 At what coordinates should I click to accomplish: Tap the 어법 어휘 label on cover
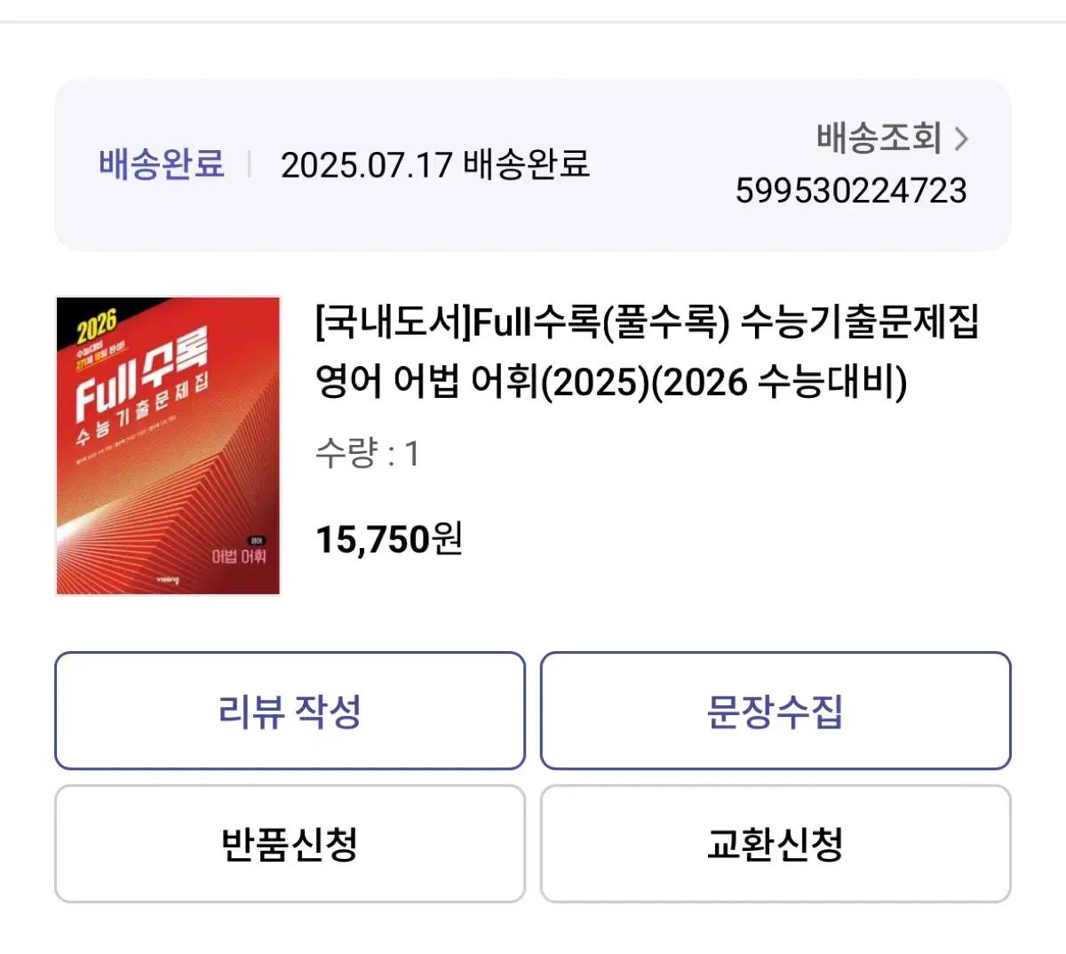pyautogui.click(x=238, y=556)
